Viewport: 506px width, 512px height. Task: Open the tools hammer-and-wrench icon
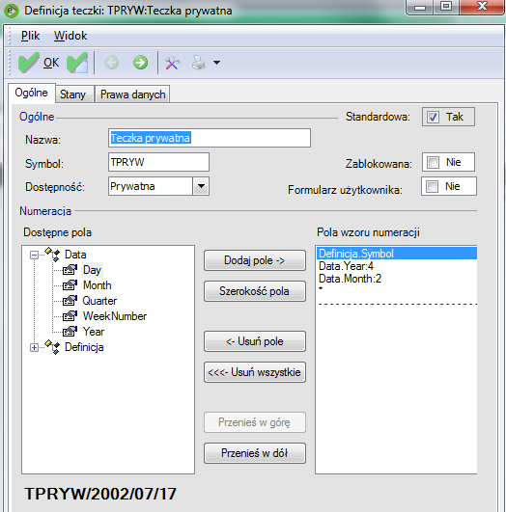pos(173,63)
